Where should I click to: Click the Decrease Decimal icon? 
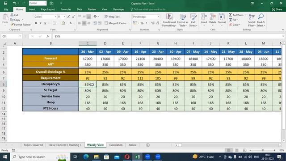pos(158,23)
